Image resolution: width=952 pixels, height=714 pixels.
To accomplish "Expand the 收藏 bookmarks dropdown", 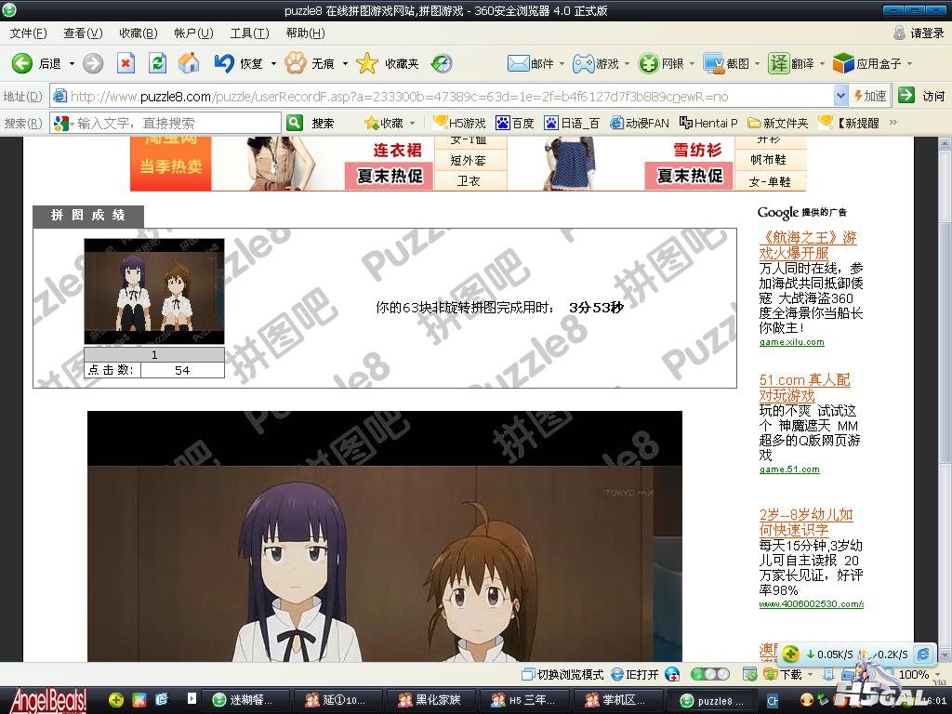I will click(412, 124).
